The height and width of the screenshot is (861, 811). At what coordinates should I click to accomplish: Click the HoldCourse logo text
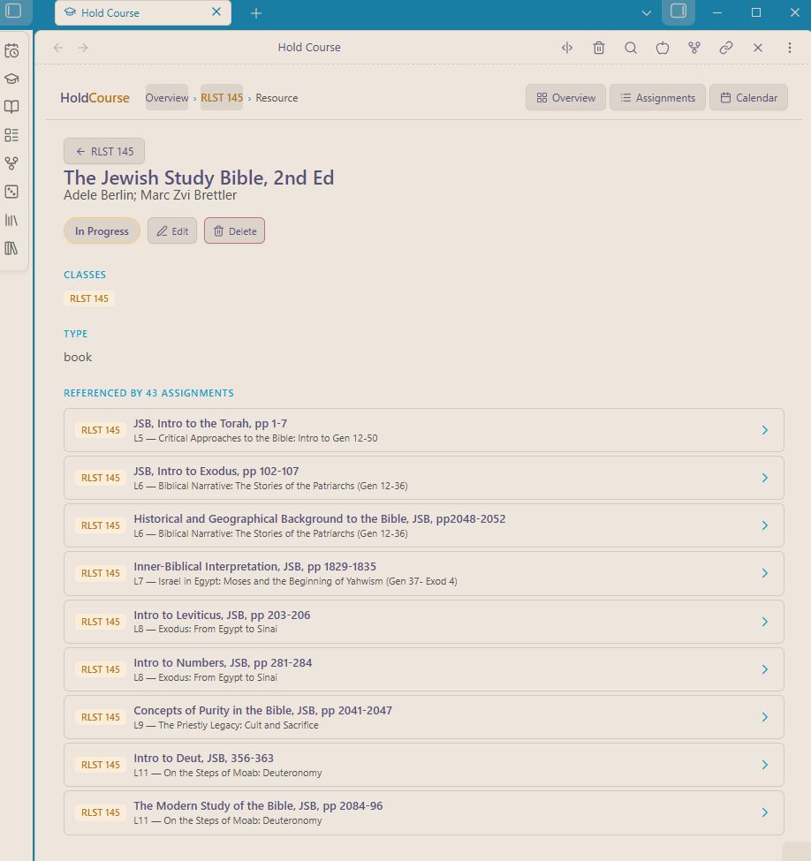click(95, 98)
